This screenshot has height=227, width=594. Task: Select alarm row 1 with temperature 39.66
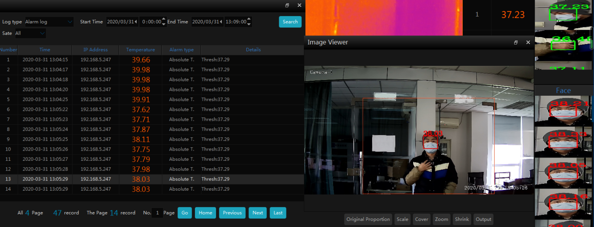click(x=152, y=60)
